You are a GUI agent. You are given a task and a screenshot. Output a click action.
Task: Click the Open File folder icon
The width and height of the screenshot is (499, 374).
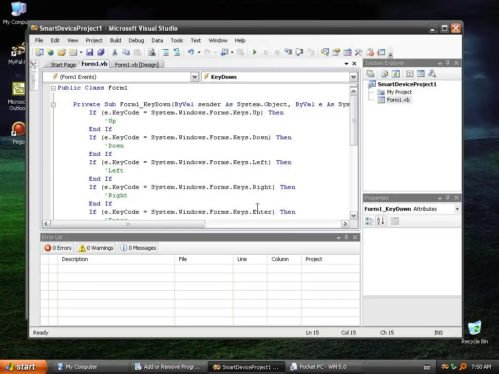62,52
